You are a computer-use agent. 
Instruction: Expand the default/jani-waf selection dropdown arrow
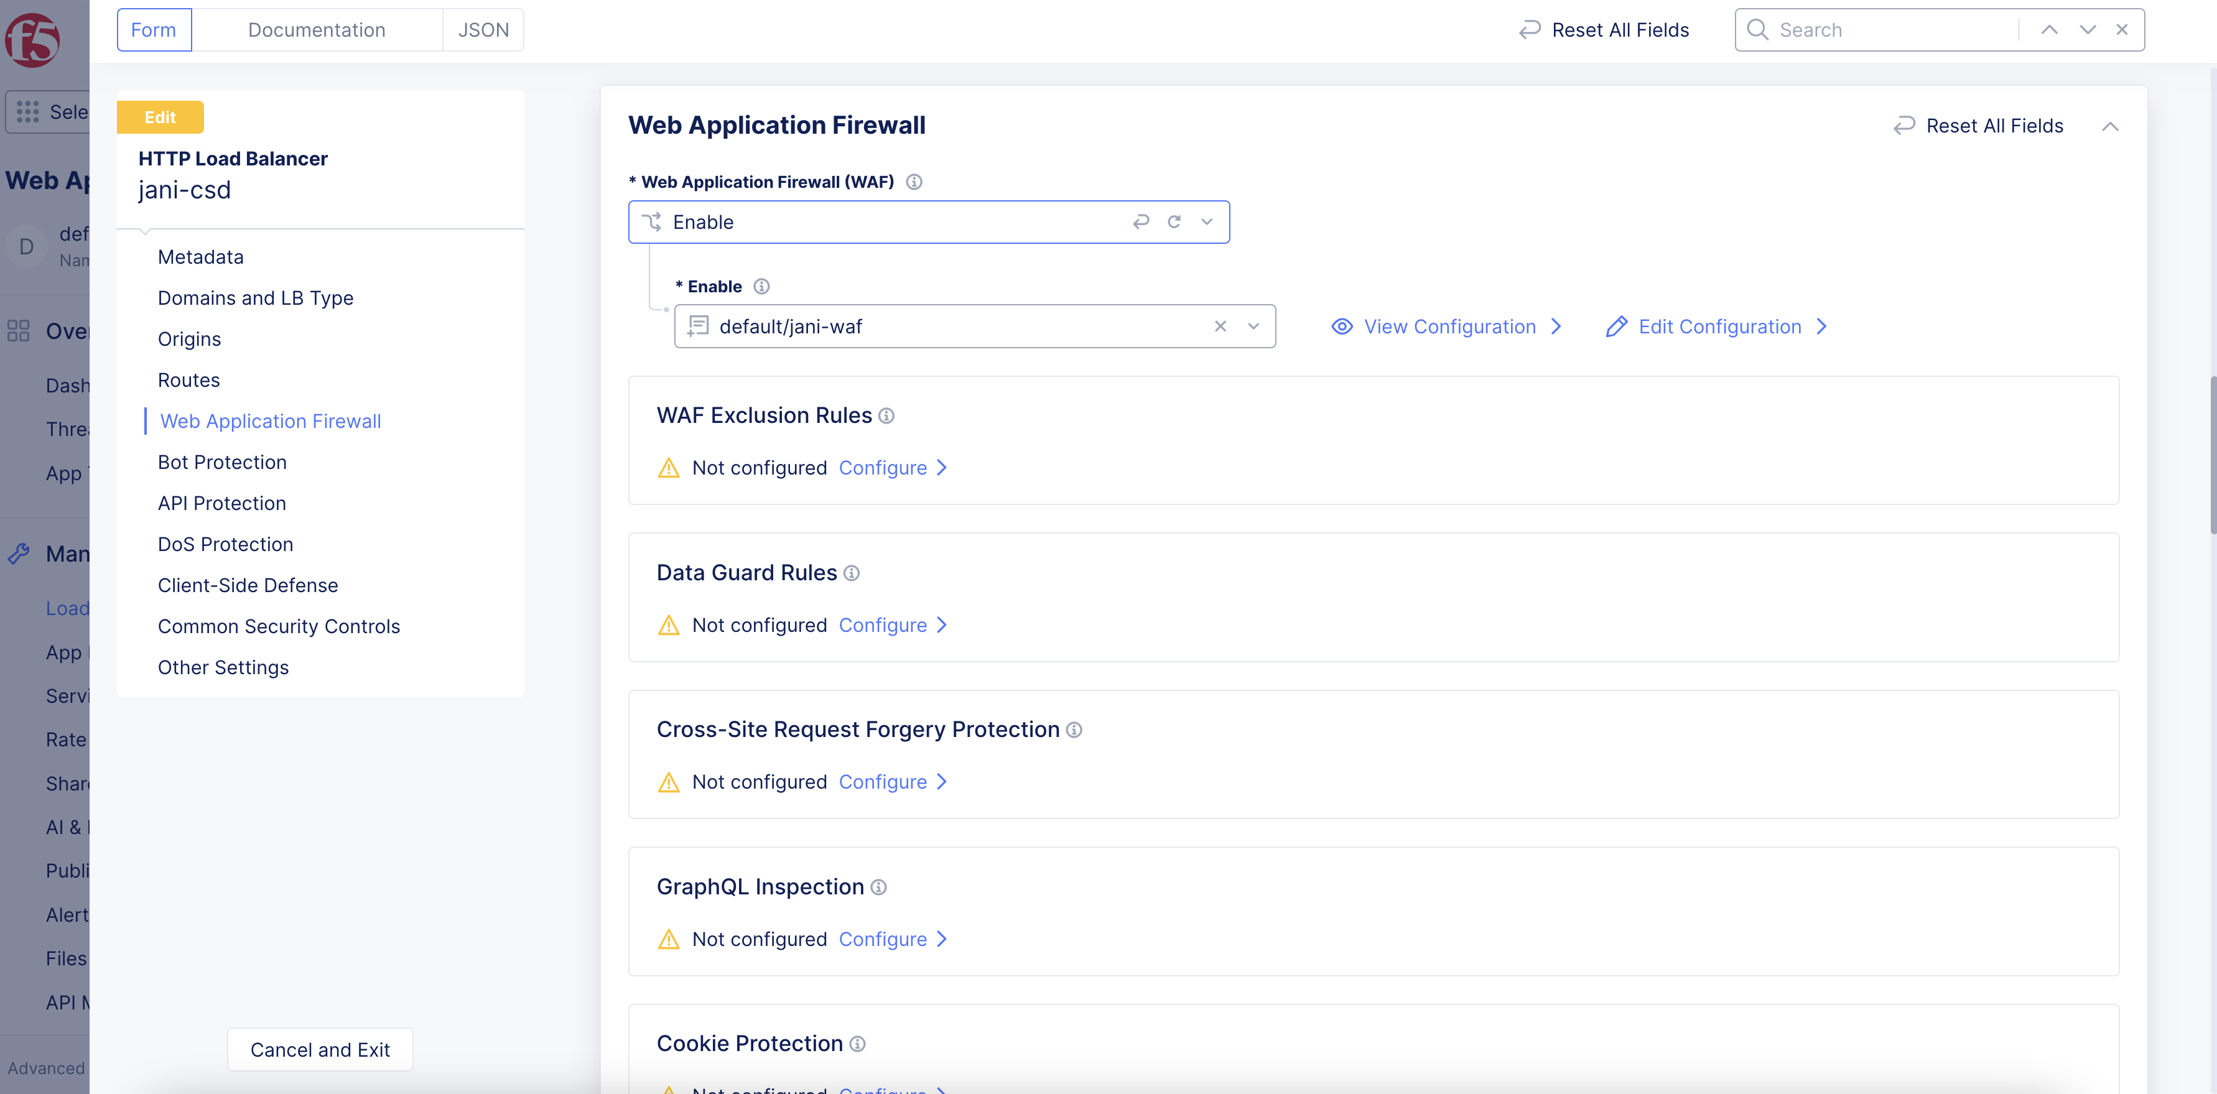1253,327
